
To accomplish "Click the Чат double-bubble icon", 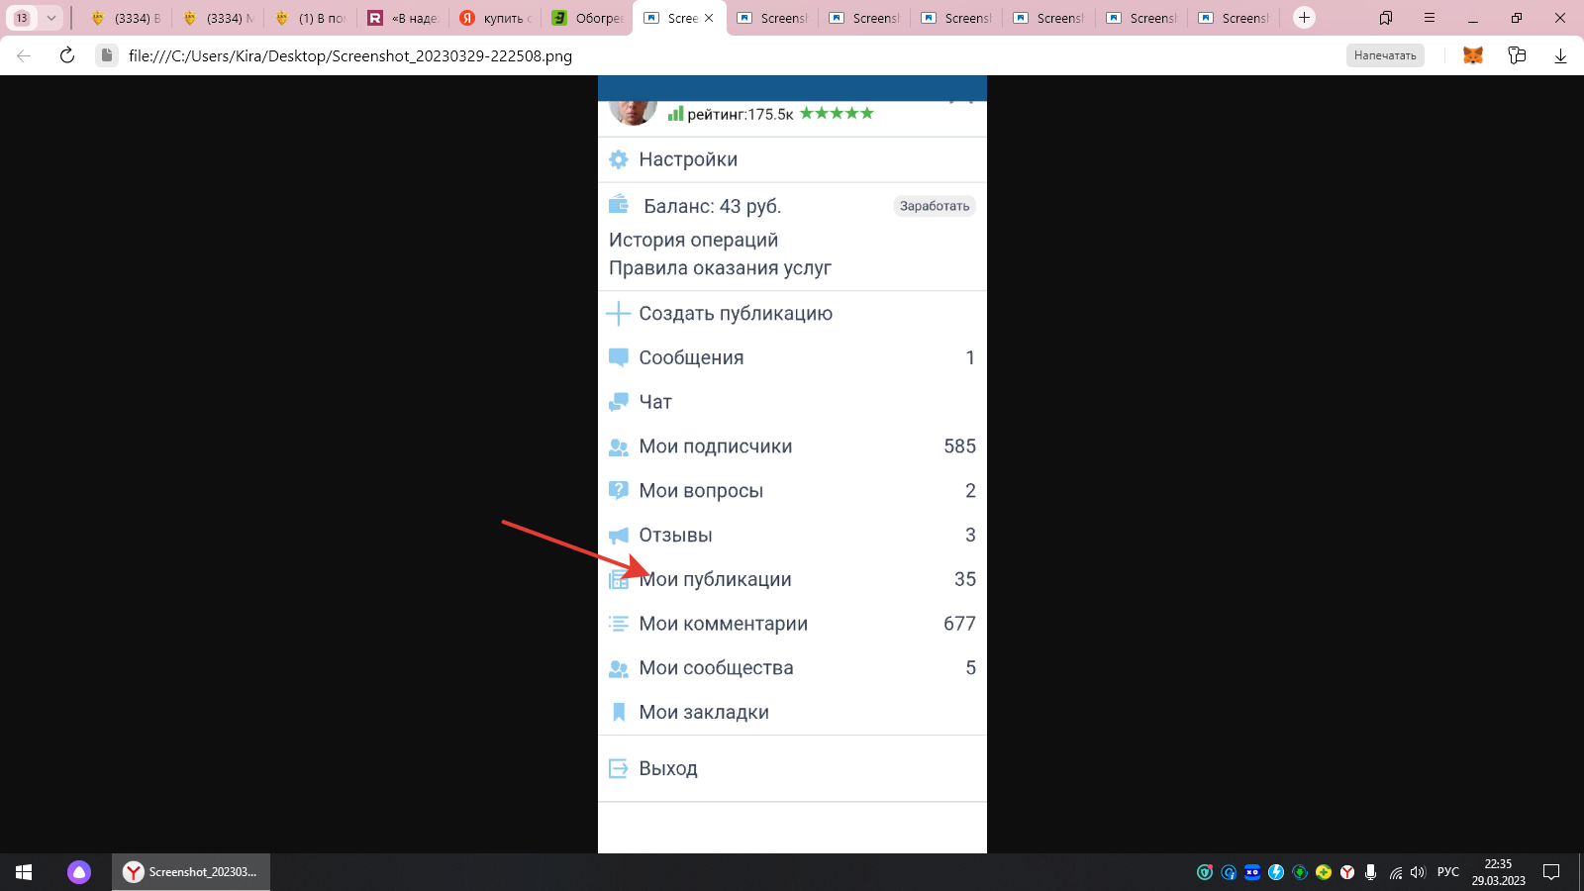I will coord(619,402).
